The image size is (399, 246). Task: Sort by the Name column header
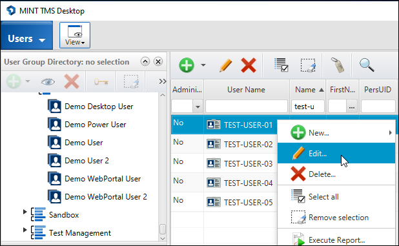point(308,90)
